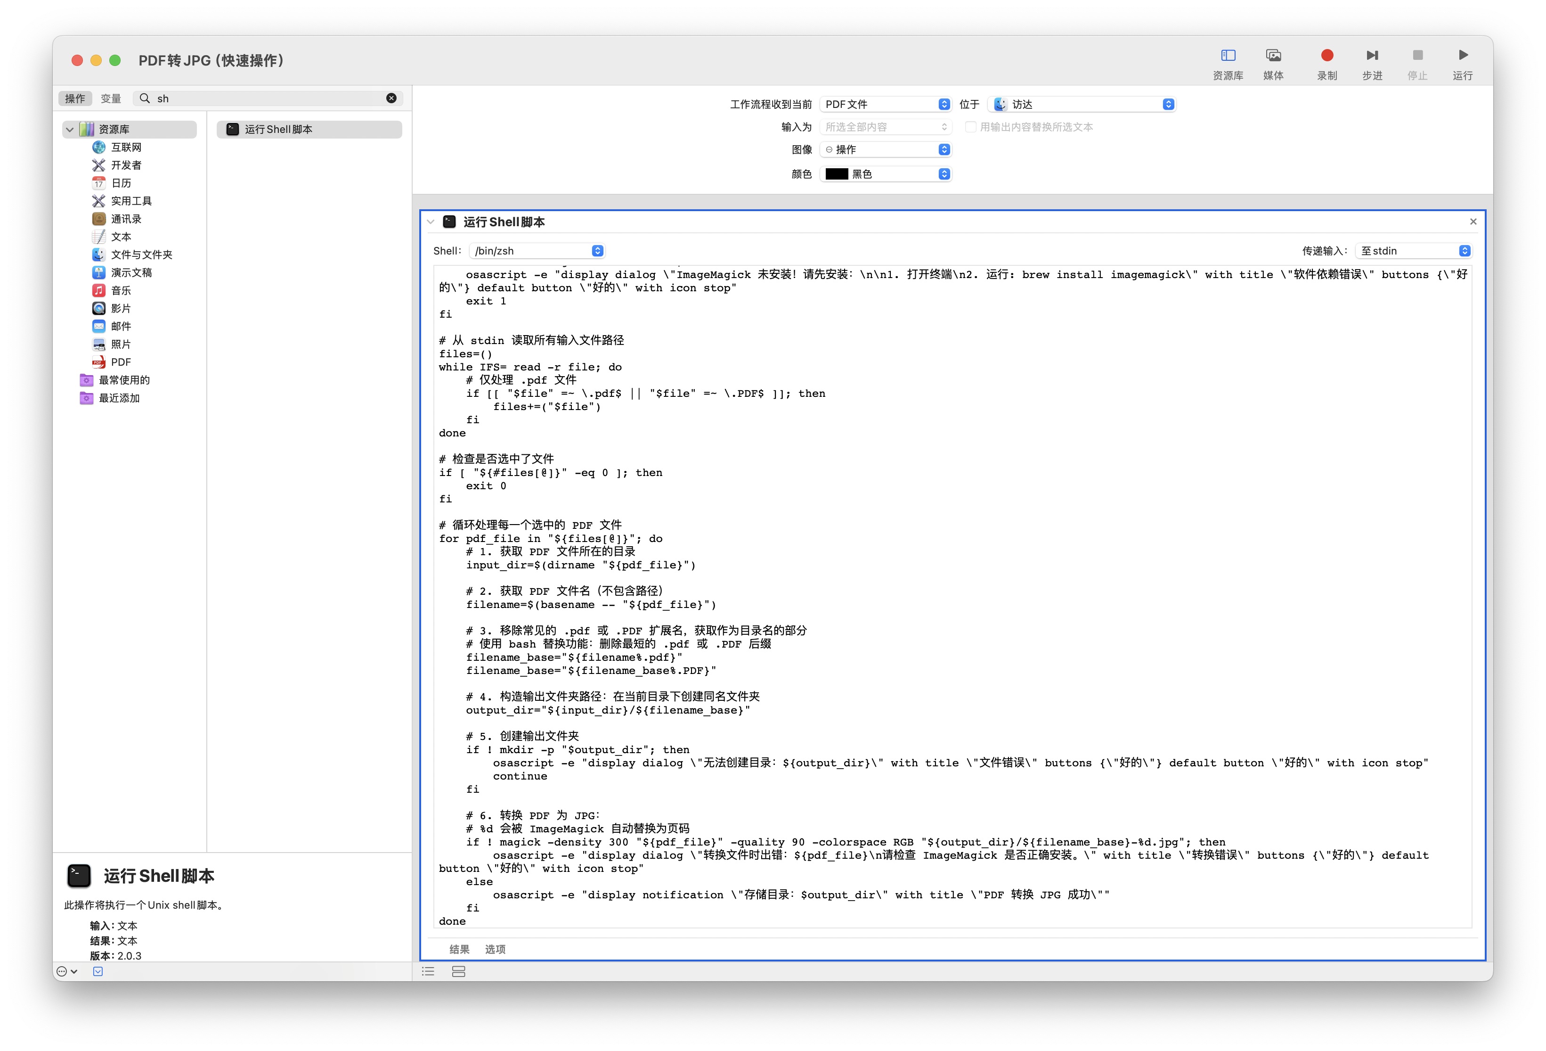Toggle the Library (资源库) sidebar icon
Viewport: 1546px width, 1051px height.
click(x=1228, y=55)
